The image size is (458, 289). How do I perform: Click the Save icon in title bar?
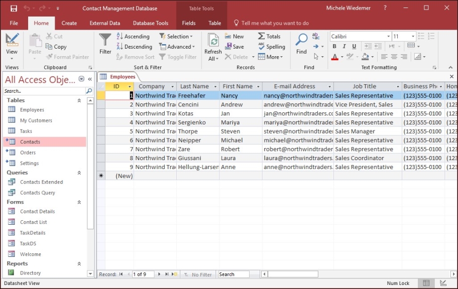14,9
